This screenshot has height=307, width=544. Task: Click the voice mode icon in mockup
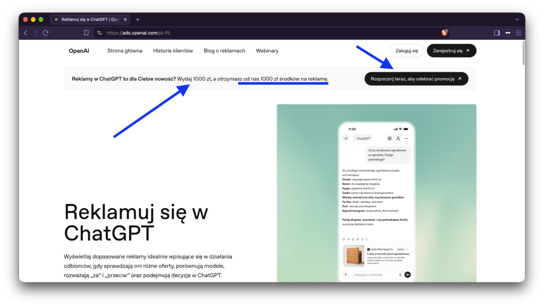click(407, 275)
